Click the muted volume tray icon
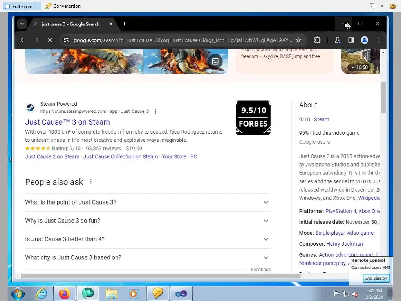This screenshot has width=401, height=301. [355, 294]
